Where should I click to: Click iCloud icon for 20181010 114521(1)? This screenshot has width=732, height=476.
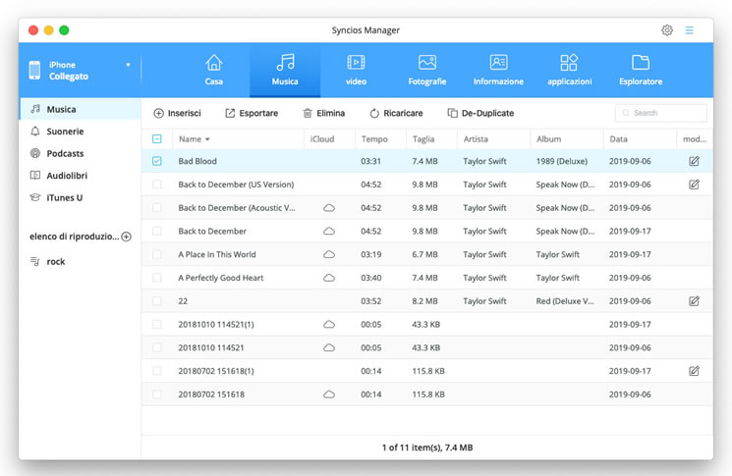click(x=329, y=324)
